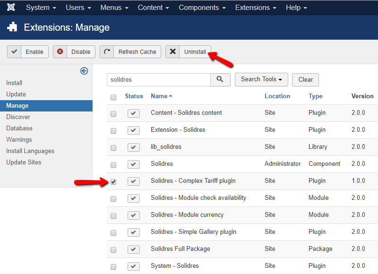Click the Uninstall X icon
Image resolution: width=378 pixels, height=274 pixels.
173,52
